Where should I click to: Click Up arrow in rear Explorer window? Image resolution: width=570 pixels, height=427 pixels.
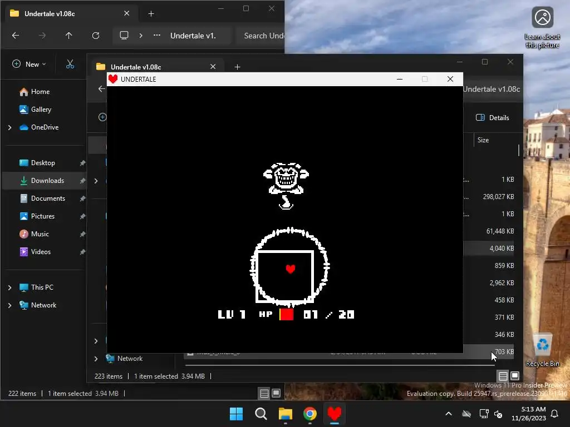68,36
